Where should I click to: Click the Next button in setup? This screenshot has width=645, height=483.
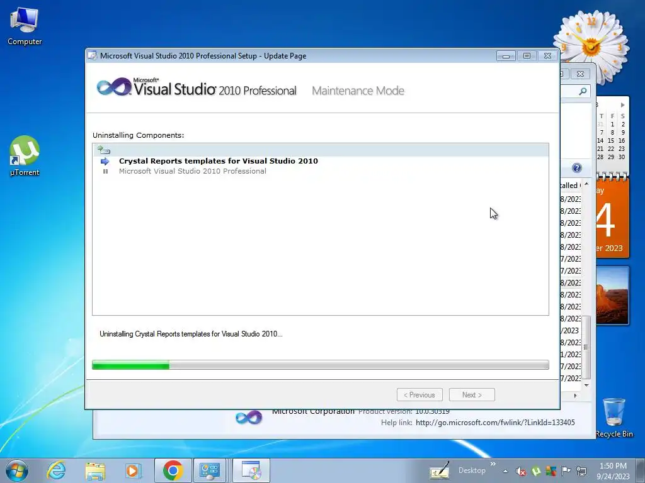pyautogui.click(x=472, y=395)
